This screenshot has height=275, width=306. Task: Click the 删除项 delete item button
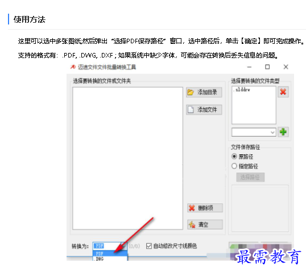pyautogui.click(x=205, y=208)
